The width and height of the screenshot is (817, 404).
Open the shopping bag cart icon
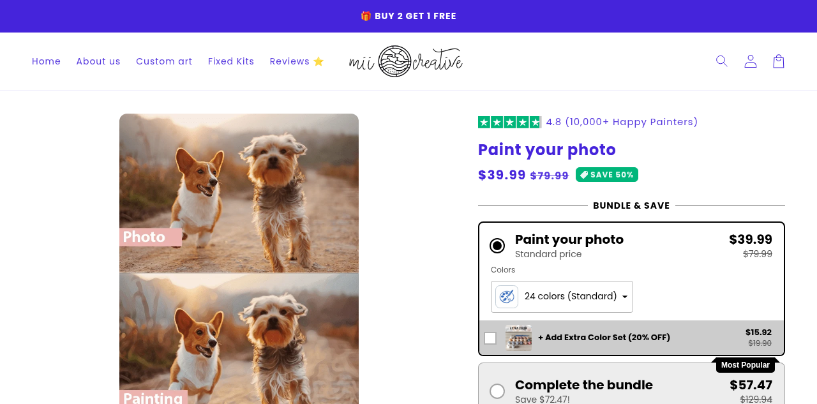coord(779,61)
